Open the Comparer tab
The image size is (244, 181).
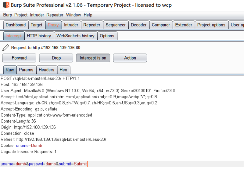161,25
